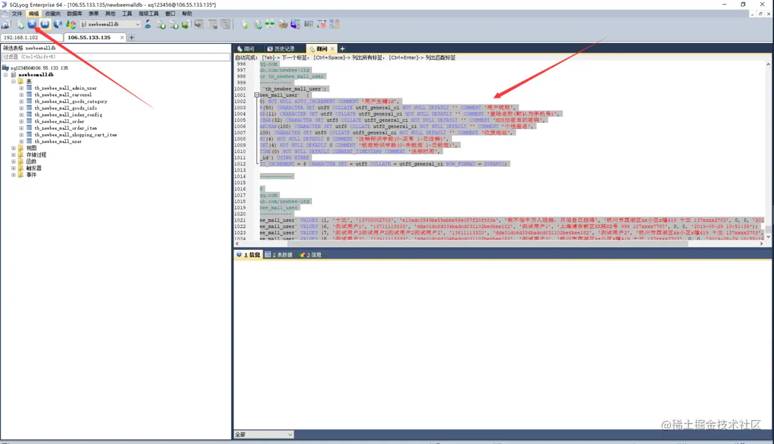Image resolution: width=774 pixels, height=444 pixels.
Task: Open the User Manager person icon
Action: coord(148,24)
